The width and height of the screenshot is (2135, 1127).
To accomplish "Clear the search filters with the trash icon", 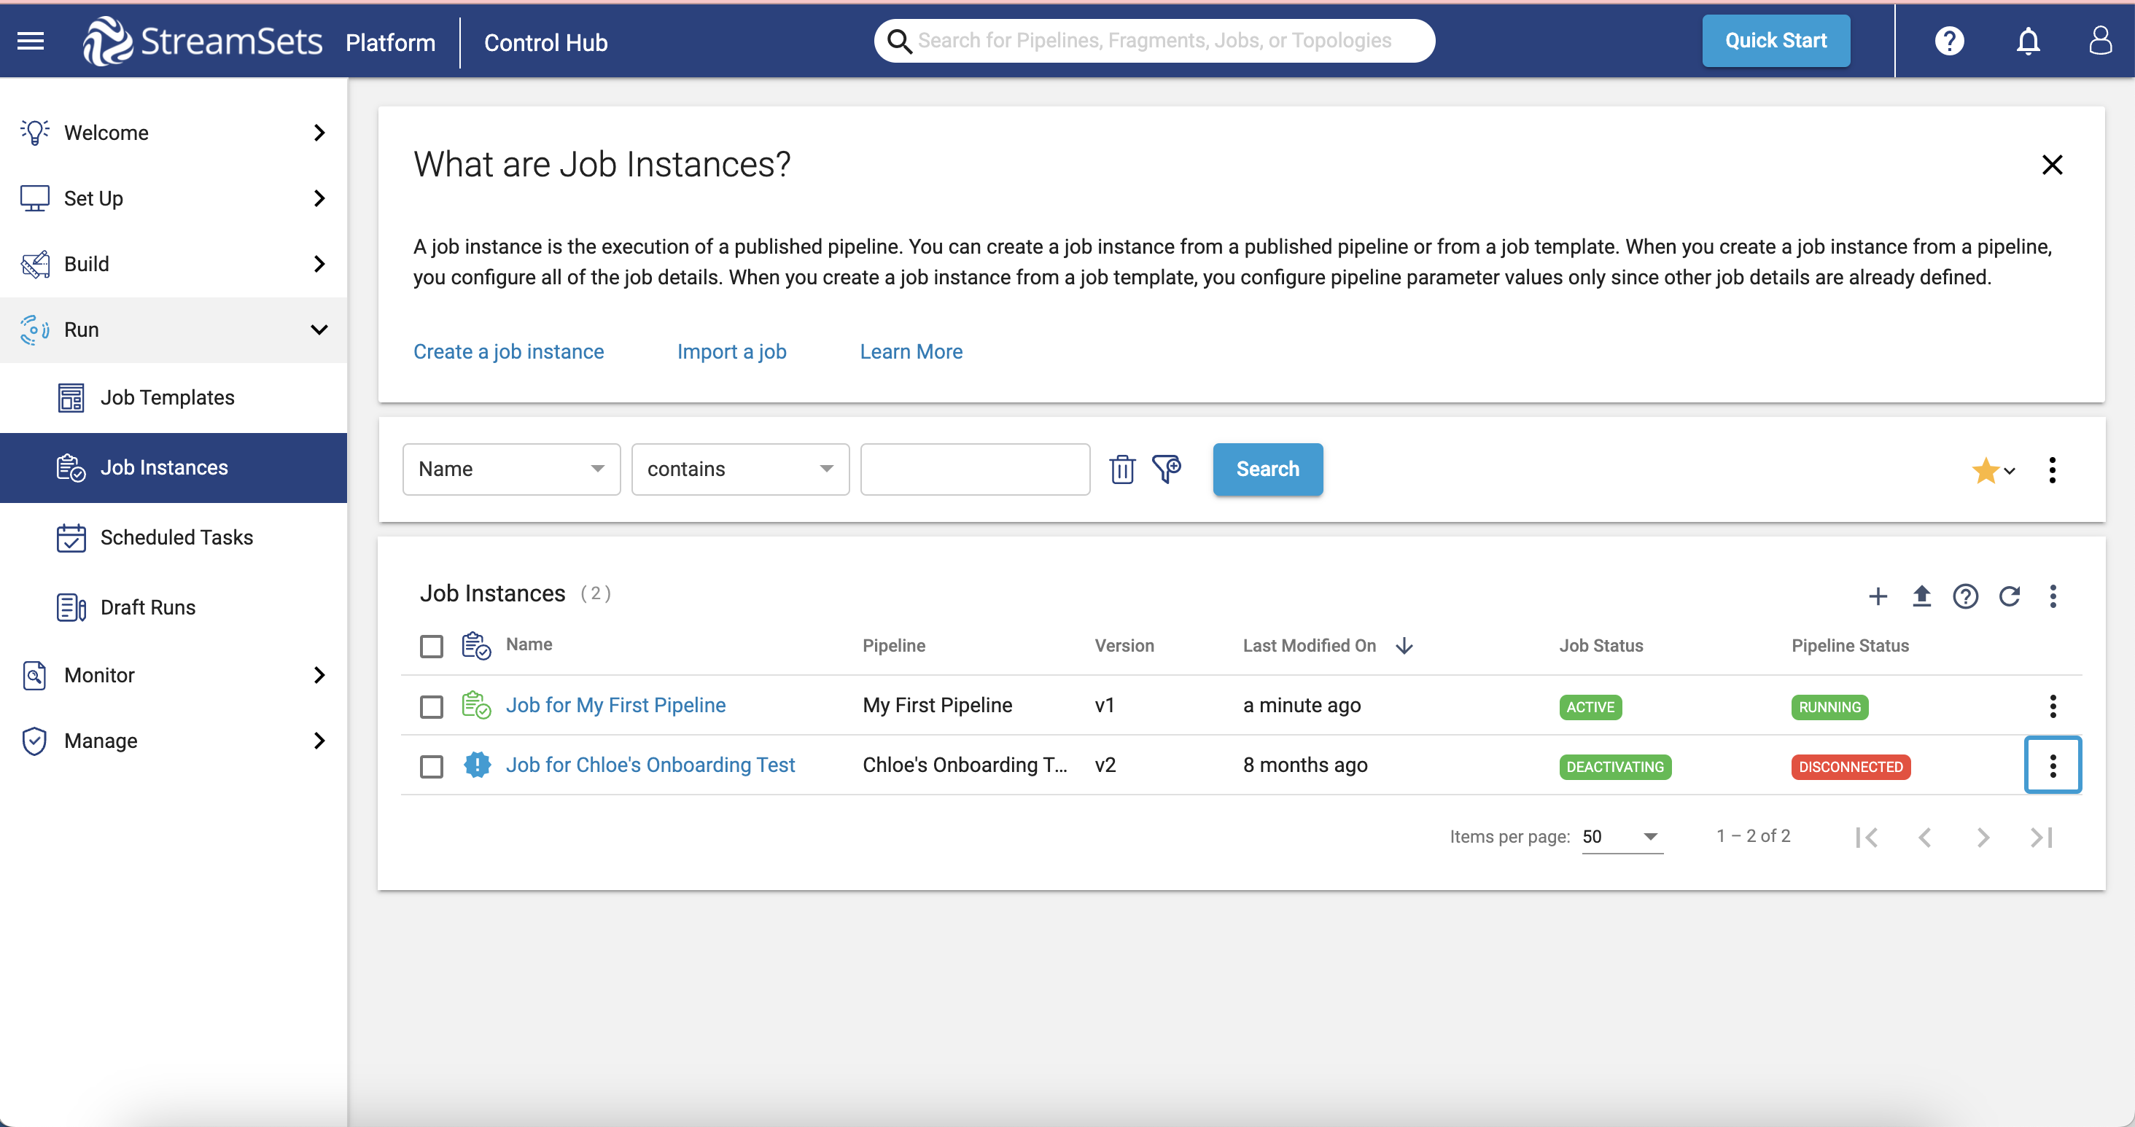I will point(1122,469).
